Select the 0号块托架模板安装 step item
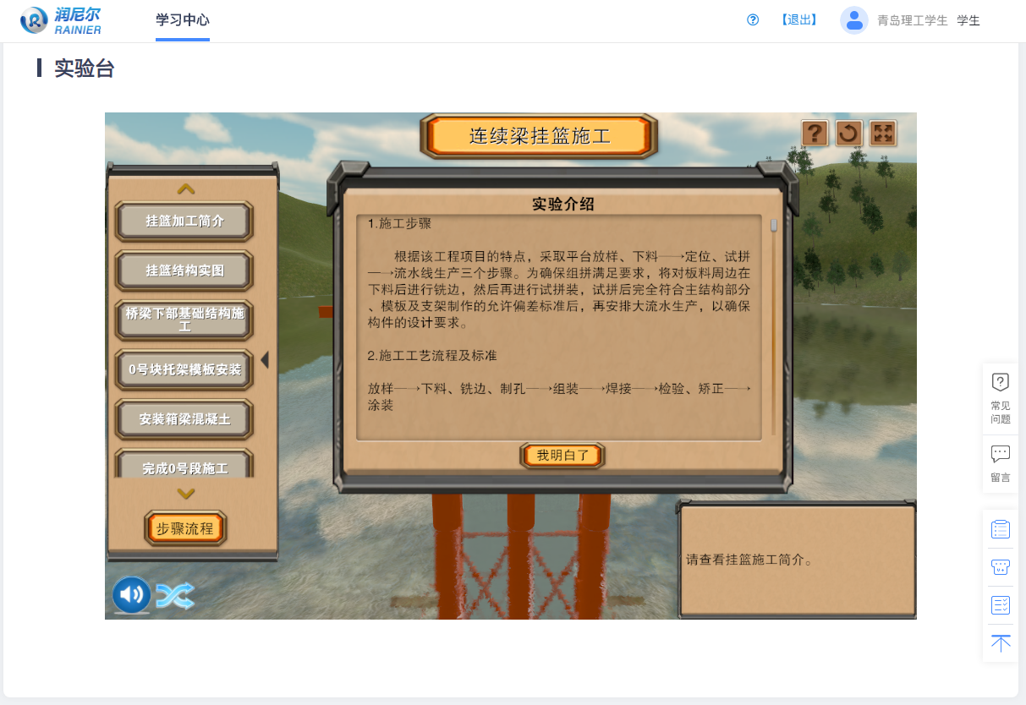Image resolution: width=1026 pixels, height=705 pixels. coord(184,369)
